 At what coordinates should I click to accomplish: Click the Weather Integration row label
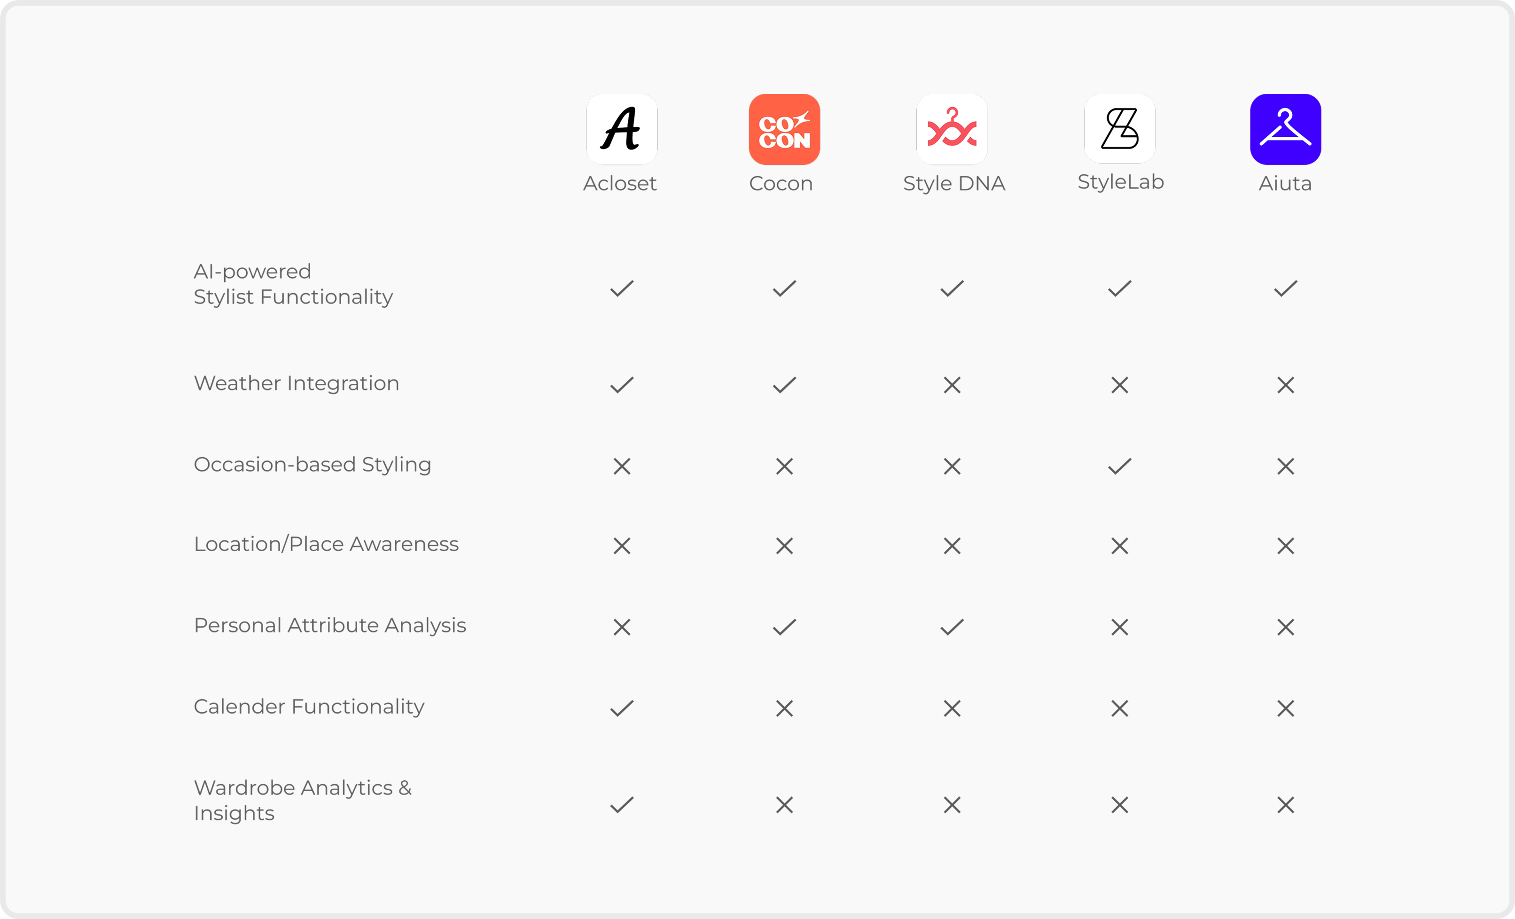pos(297,383)
